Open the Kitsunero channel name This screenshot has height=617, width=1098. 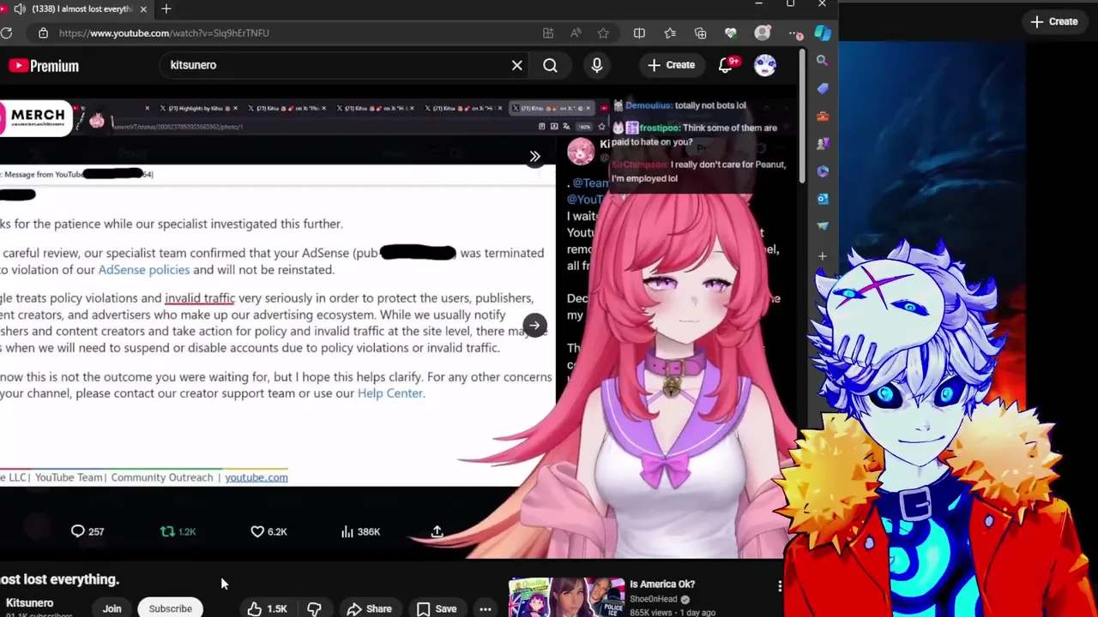[29, 603]
